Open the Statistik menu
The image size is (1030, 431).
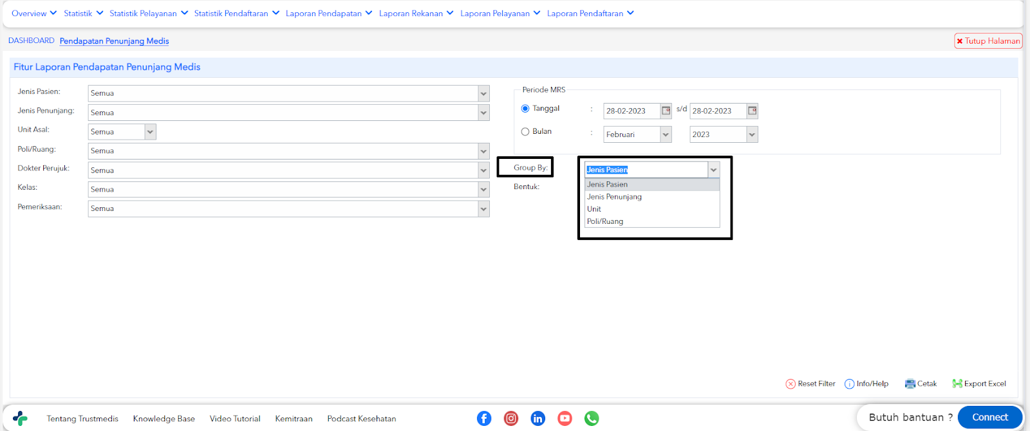tap(84, 13)
